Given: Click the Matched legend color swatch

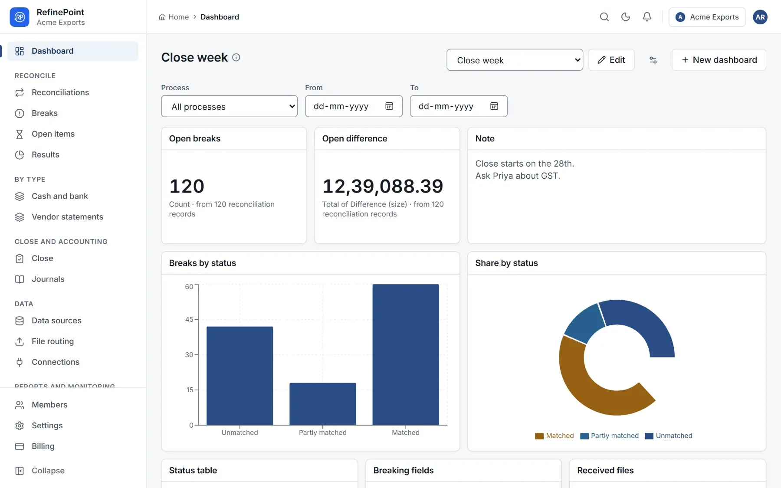Looking at the screenshot, I should coord(539,436).
